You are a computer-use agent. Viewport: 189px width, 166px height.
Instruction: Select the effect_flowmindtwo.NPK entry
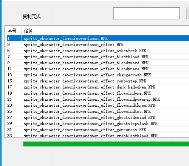98,111
